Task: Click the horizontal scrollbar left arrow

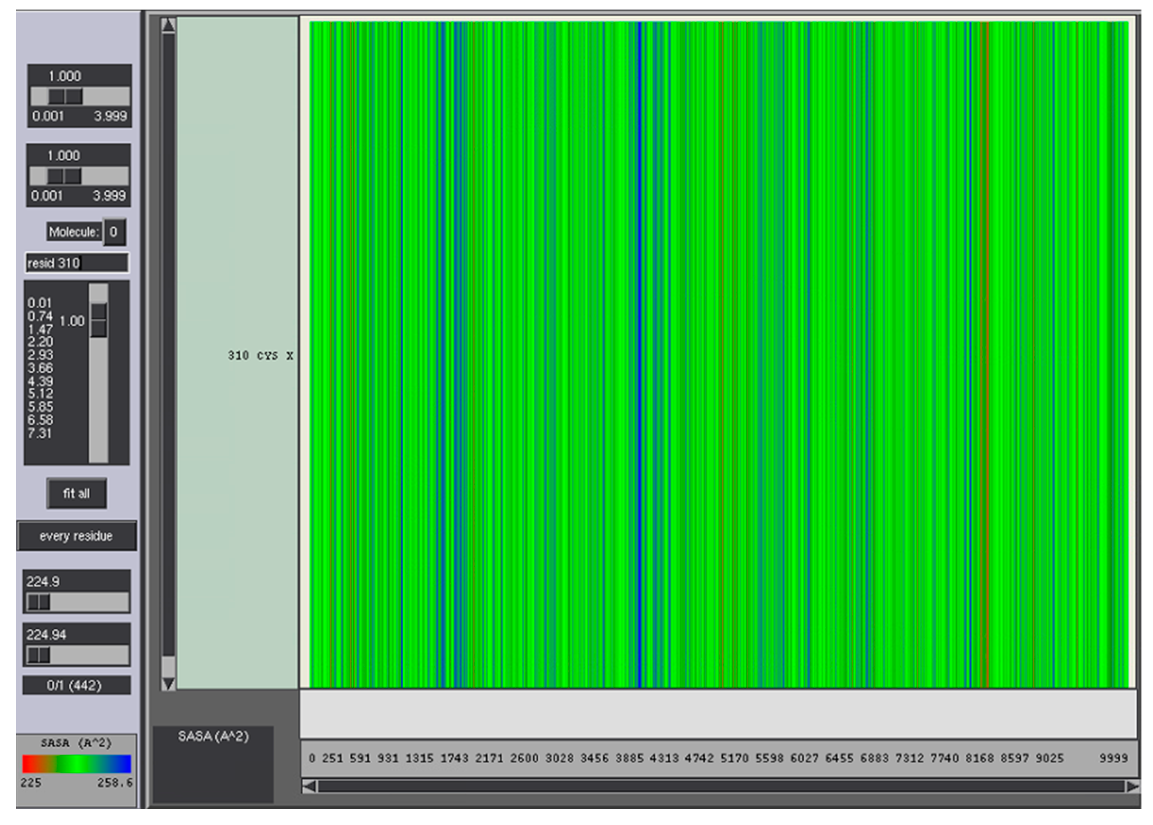Action: 309,786
